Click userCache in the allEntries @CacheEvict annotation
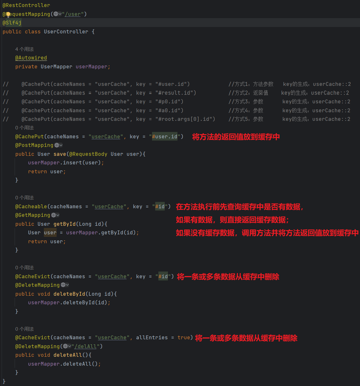This screenshot has height=386, width=360. (x=112, y=338)
